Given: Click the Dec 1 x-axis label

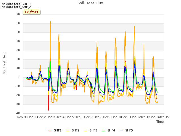Looking at the screenshot, I should (x=32, y=117).
